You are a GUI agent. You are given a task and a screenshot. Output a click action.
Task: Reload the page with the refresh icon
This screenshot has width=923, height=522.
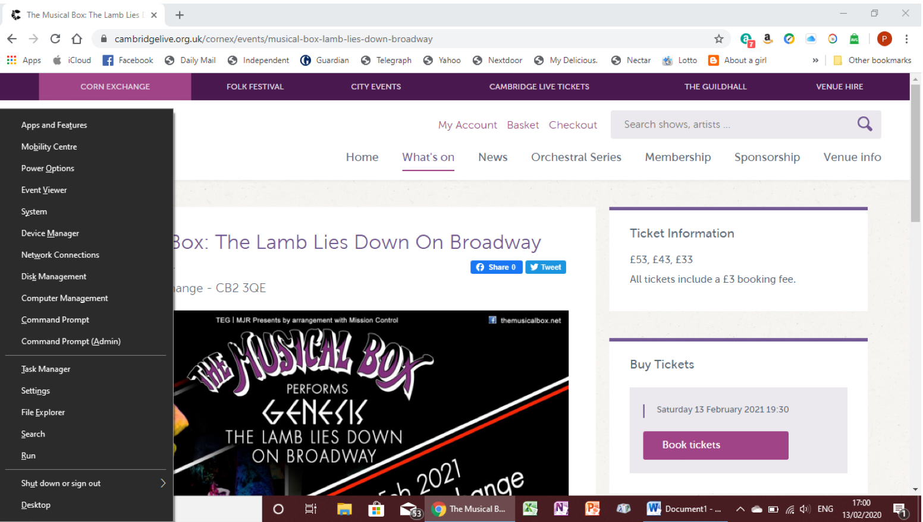[x=55, y=39]
